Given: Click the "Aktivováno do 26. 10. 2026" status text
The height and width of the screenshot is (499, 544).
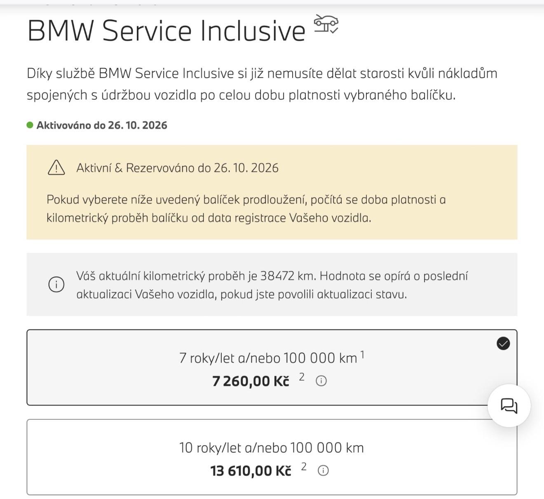Looking at the screenshot, I should click(102, 125).
